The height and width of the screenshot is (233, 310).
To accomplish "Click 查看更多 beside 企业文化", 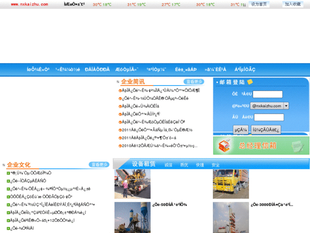I will pyautogui.click(x=99, y=165).
